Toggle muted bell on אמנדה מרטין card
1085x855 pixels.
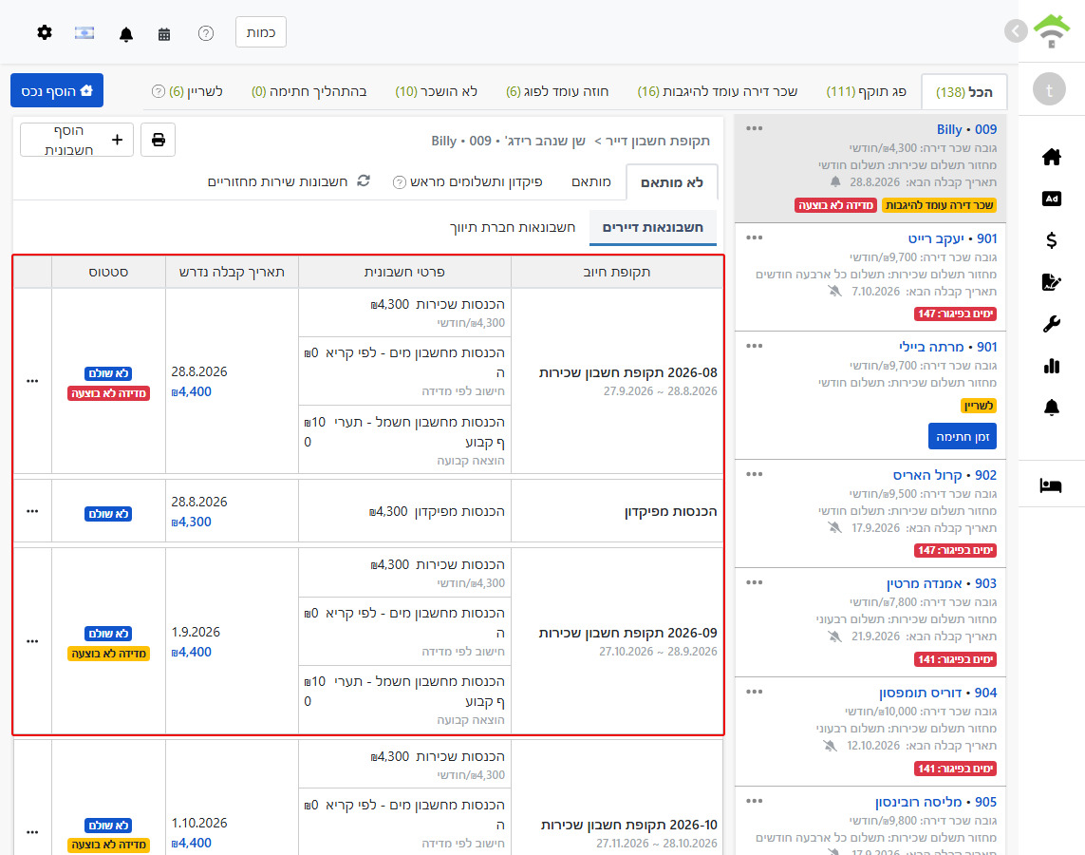(835, 636)
